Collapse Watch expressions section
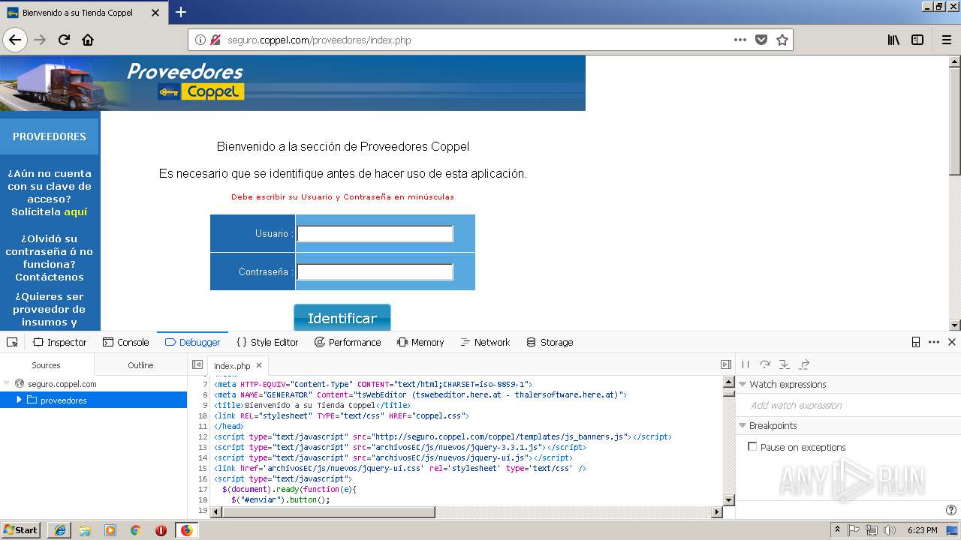The height and width of the screenshot is (540, 961). 743,384
